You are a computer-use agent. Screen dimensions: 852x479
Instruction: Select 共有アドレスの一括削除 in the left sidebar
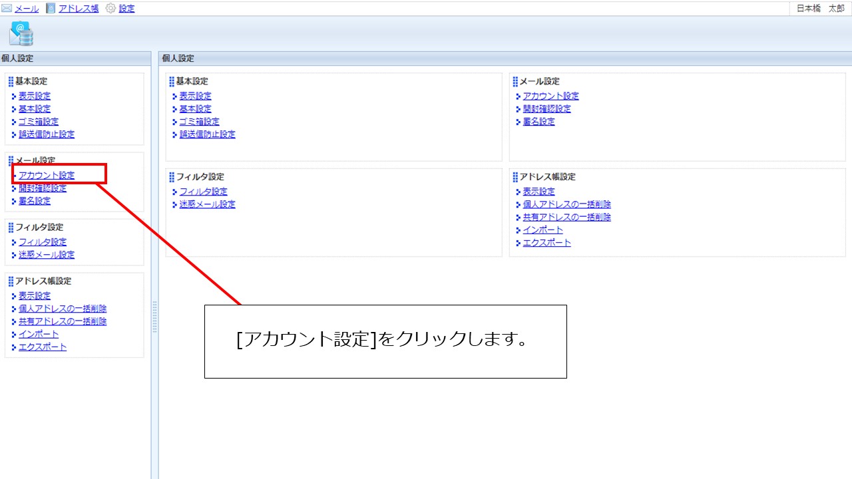(x=63, y=321)
